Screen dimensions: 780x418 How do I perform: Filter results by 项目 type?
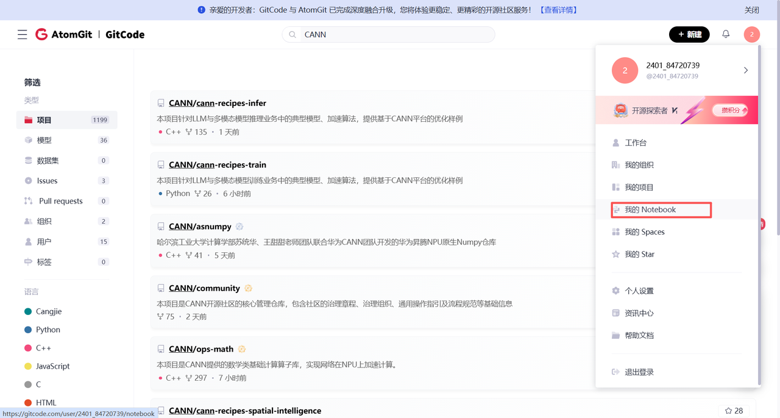66,120
